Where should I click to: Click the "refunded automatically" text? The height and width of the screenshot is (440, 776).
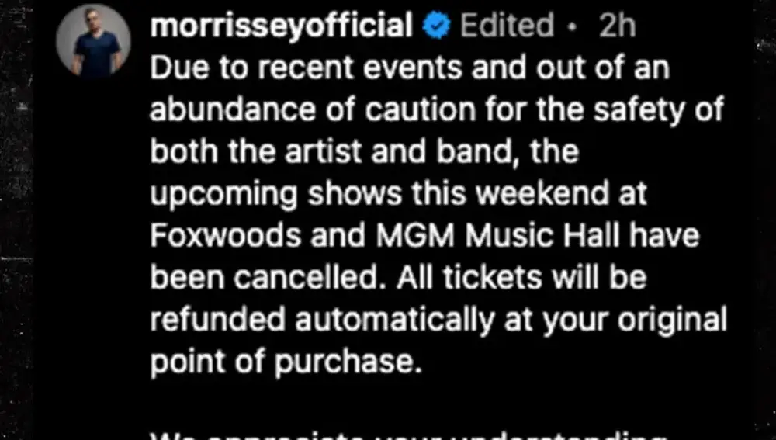tap(322, 320)
